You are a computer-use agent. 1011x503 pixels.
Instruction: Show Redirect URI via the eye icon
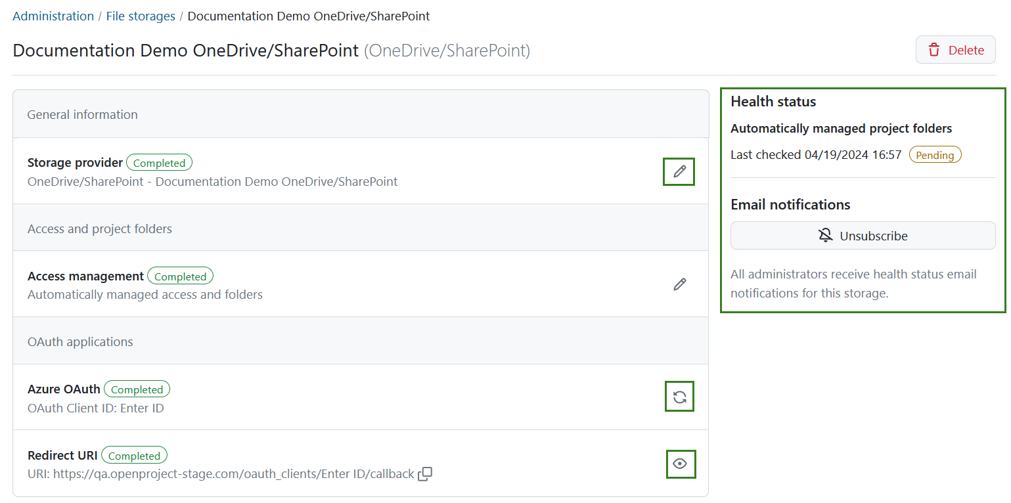(680, 464)
